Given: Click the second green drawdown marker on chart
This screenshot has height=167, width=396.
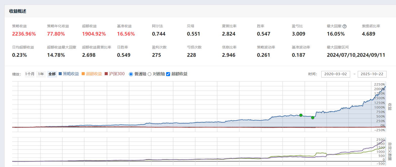Looking at the screenshot, I should coord(313,118).
